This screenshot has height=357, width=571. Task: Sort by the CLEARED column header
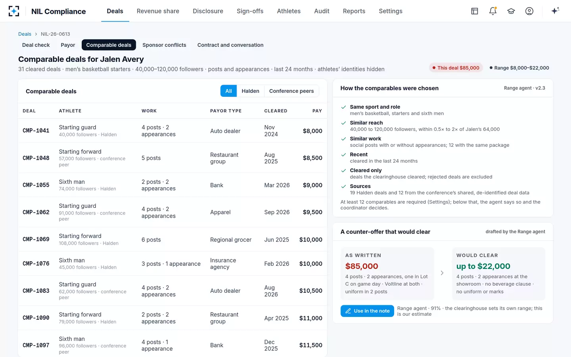[x=276, y=111]
